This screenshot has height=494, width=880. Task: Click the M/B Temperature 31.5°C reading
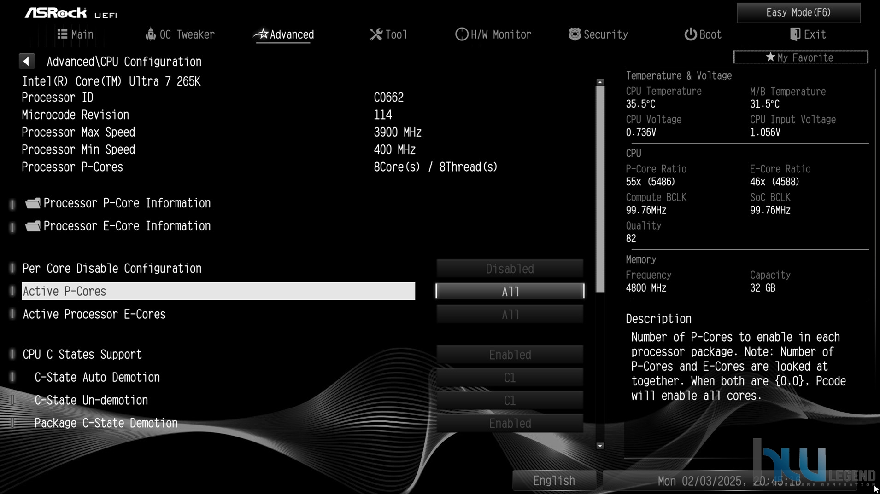pos(764,104)
